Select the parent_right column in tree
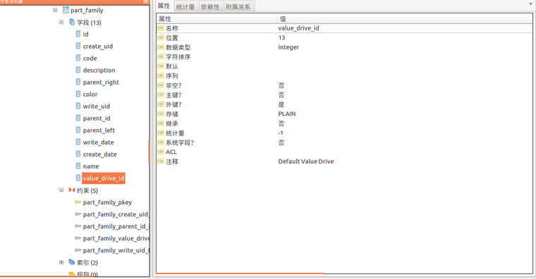Screen dimensions: 536x279 click(x=101, y=82)
